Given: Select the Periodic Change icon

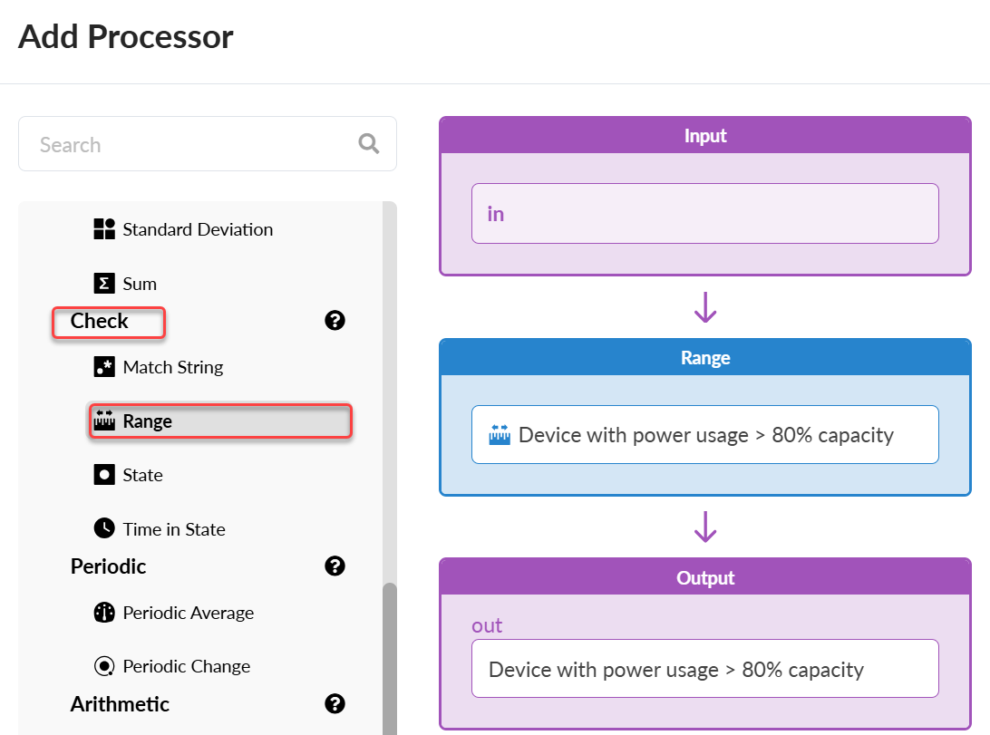Looking at the screenshot, I should pos(104,666).
